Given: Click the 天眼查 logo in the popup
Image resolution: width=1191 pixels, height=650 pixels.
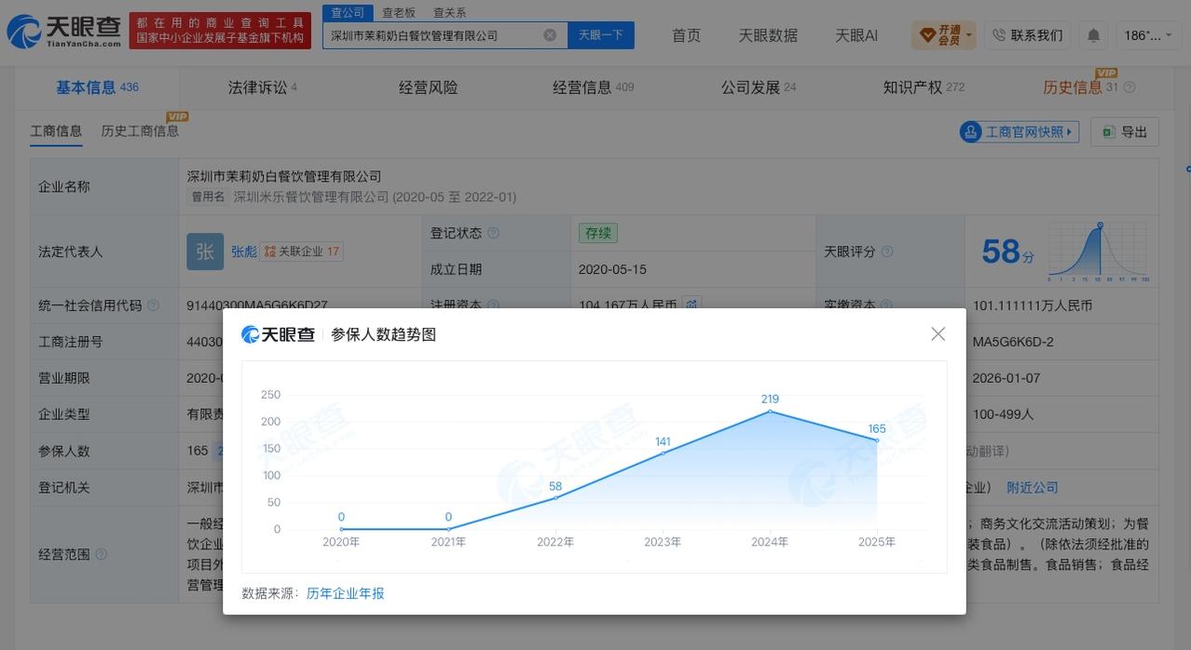Looking at the screenshot, I should [x=278, y=334].
